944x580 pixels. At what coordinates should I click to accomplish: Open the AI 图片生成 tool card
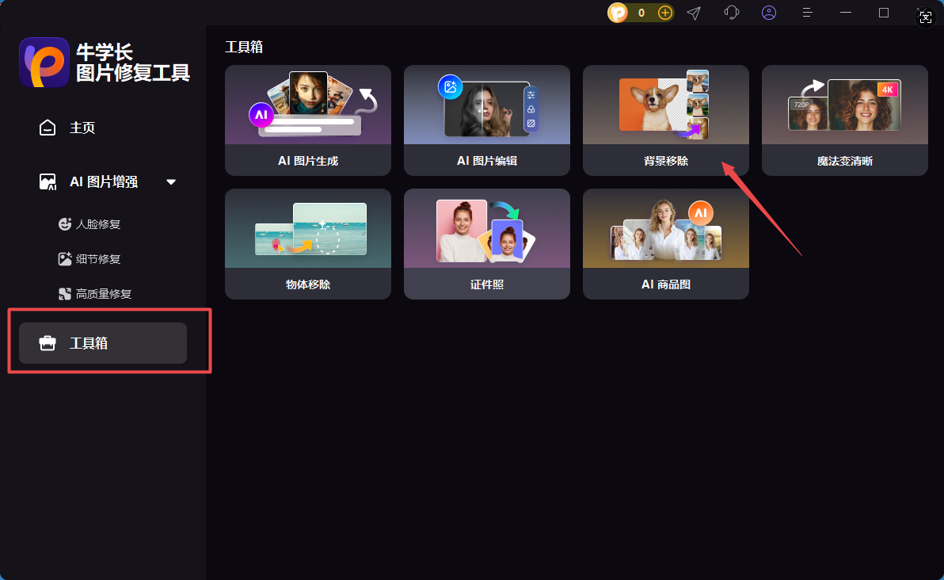coord(307,120)
